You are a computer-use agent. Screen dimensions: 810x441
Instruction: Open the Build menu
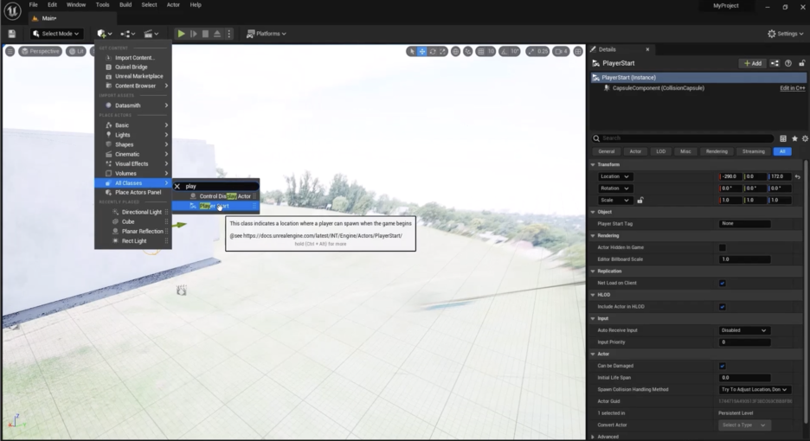click(125, 4)
